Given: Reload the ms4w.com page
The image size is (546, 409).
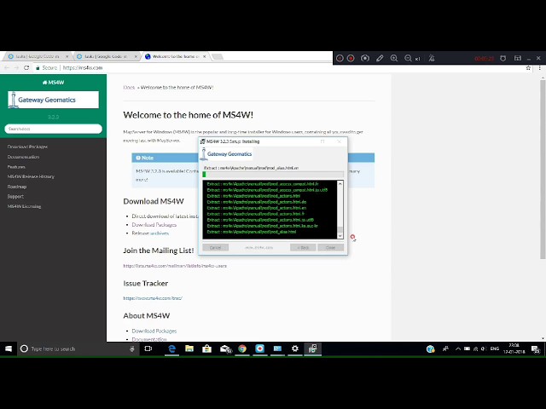Looking at the screenshot, I should click(26, 68).
